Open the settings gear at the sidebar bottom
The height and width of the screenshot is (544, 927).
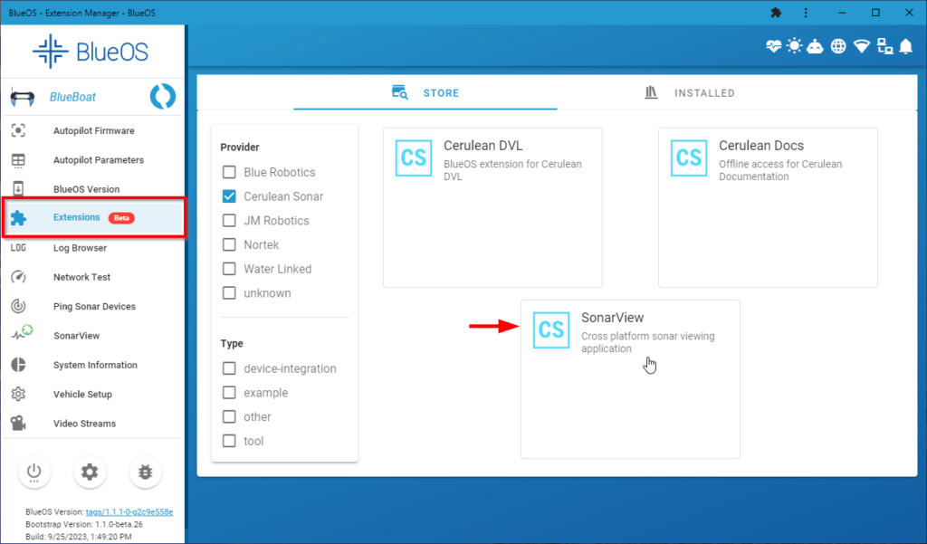click(x=90, y=472)
